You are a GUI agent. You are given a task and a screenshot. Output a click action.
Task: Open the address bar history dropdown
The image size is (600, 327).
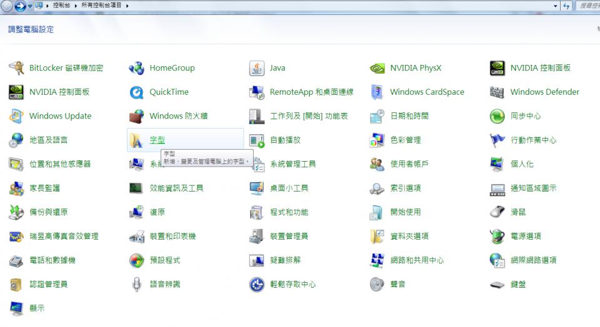555,6
